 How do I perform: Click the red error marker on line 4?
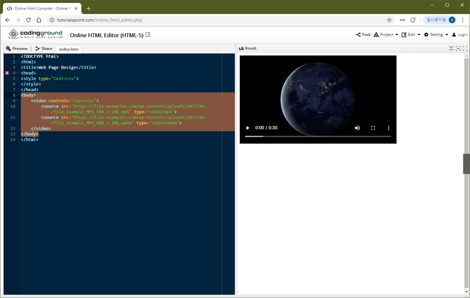point(7,73)
